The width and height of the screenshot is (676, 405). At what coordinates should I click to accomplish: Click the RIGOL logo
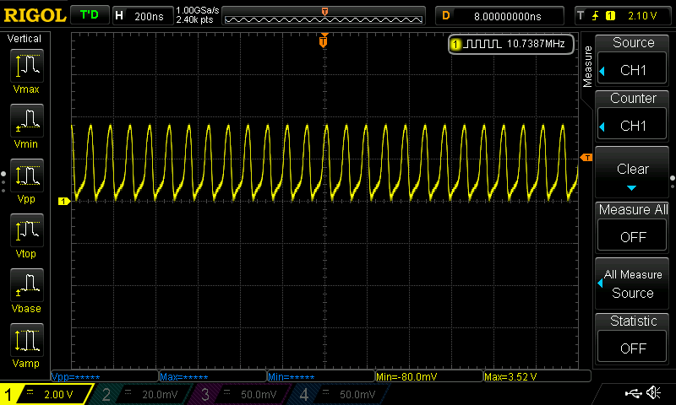click(x=34, y=15)
